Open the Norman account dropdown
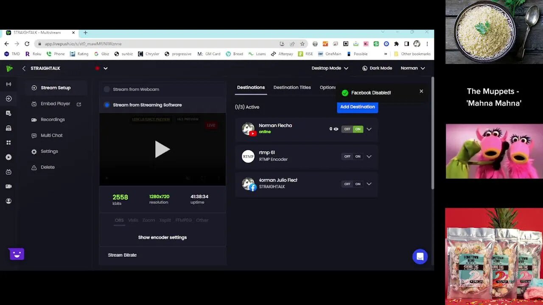543x305 pixels. pyautogui.click(x=413, y=68)
